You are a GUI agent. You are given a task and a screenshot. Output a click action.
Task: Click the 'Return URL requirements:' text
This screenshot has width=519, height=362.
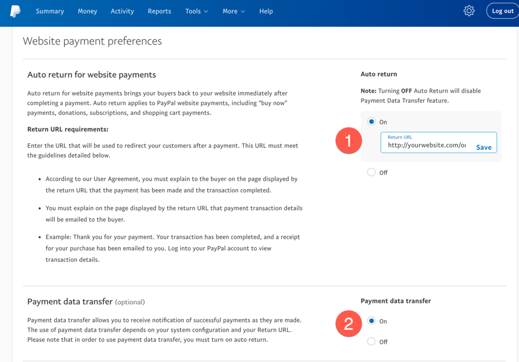[x=68, y=129]
